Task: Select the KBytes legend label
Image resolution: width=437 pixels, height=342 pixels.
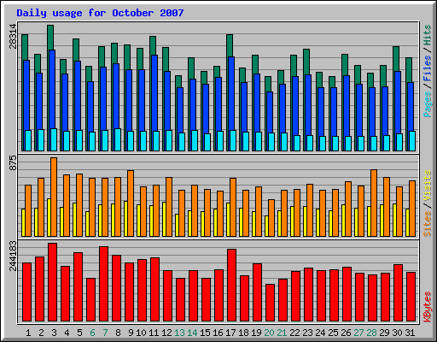Action: pyautogui.click(x=428, y=307)
